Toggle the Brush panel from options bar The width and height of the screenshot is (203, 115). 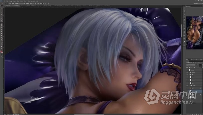coord(10,4)
